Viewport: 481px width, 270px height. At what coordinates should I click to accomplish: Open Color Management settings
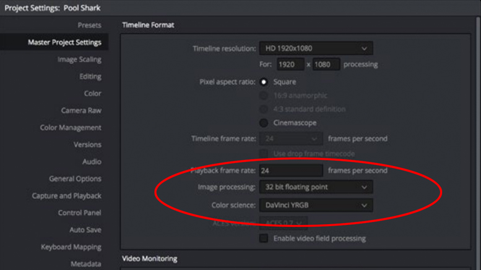click(x=71, y=128)
